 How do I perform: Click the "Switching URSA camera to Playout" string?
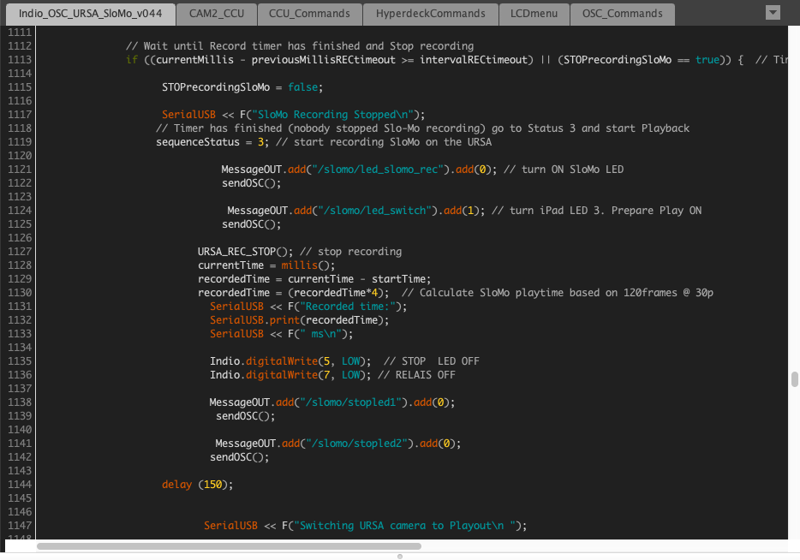pyautogui.click(x=402, y=526)
